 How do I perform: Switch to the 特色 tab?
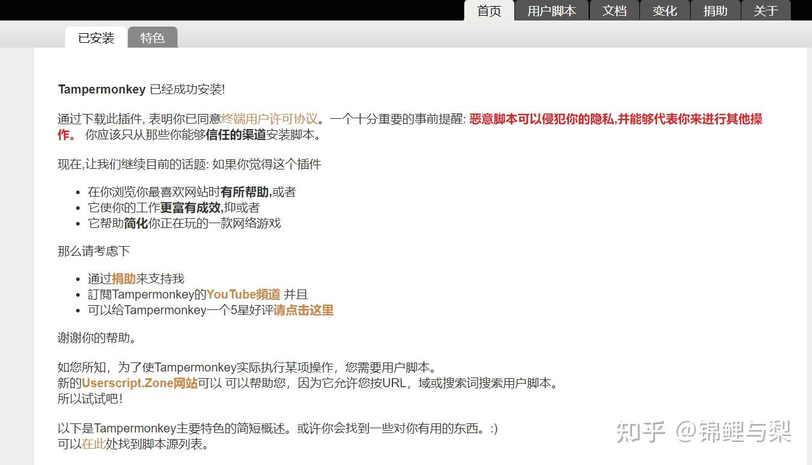tap(152, 38)
